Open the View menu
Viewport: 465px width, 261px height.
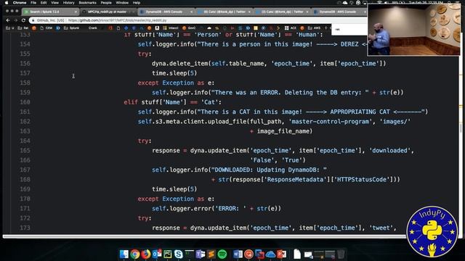coord(55,3)
